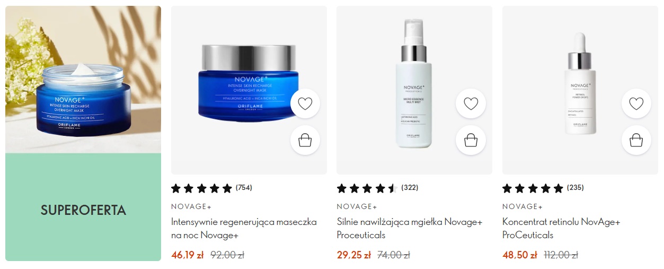View 235 reviews rating for retinol
The width and height of the screenshot is (664, 269).
543,188
